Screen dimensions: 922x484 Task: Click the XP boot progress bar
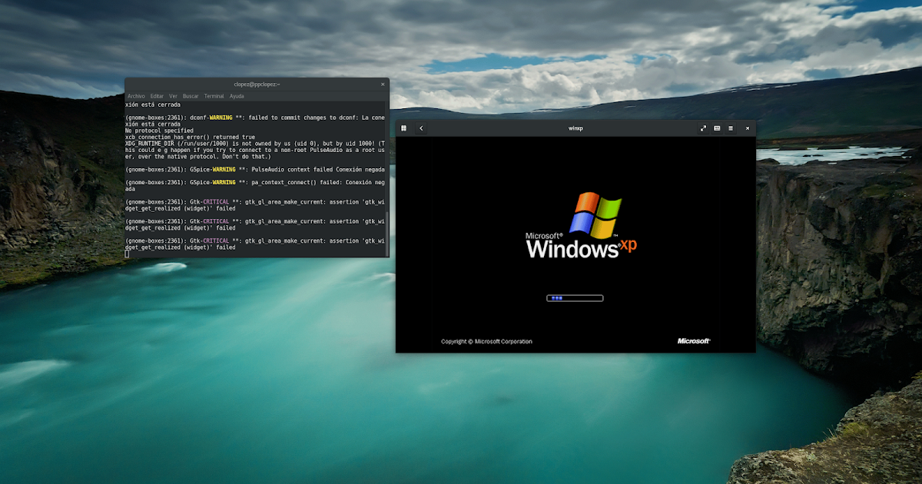tap(575, 298)
